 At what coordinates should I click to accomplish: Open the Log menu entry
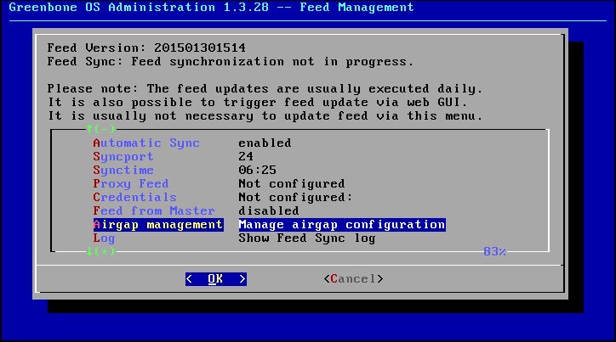coord(104,238)
